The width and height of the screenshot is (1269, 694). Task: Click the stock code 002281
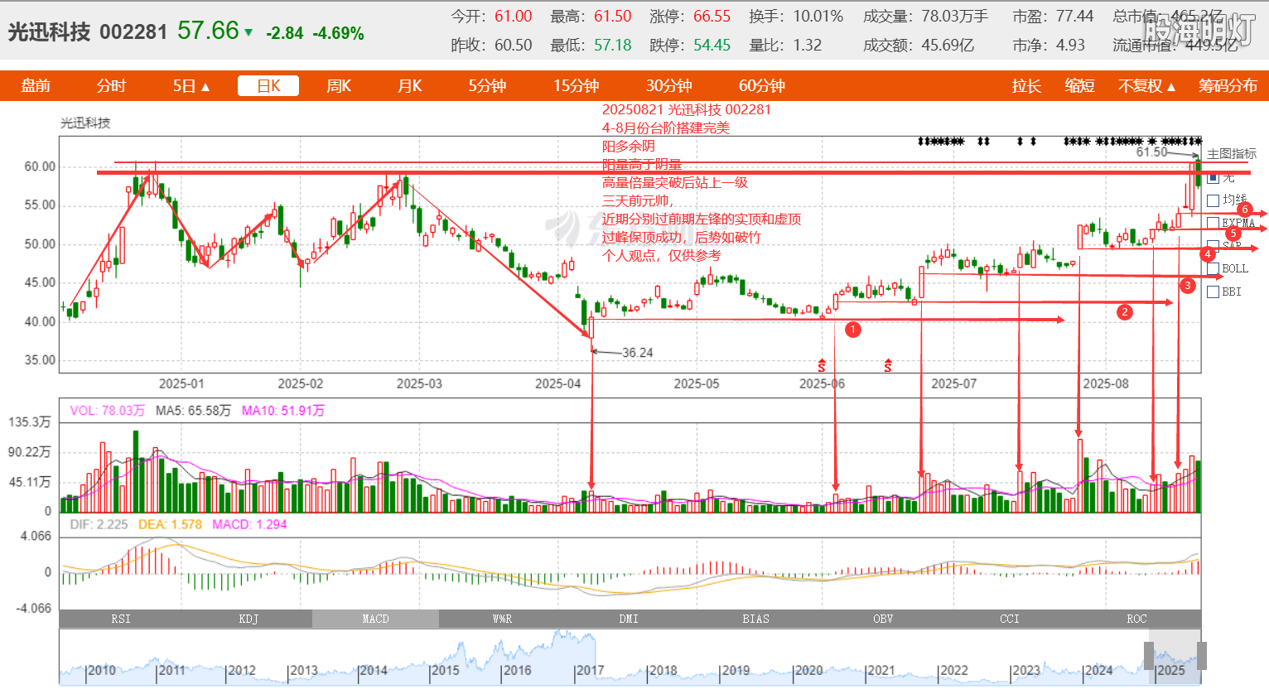coord(133,32)
